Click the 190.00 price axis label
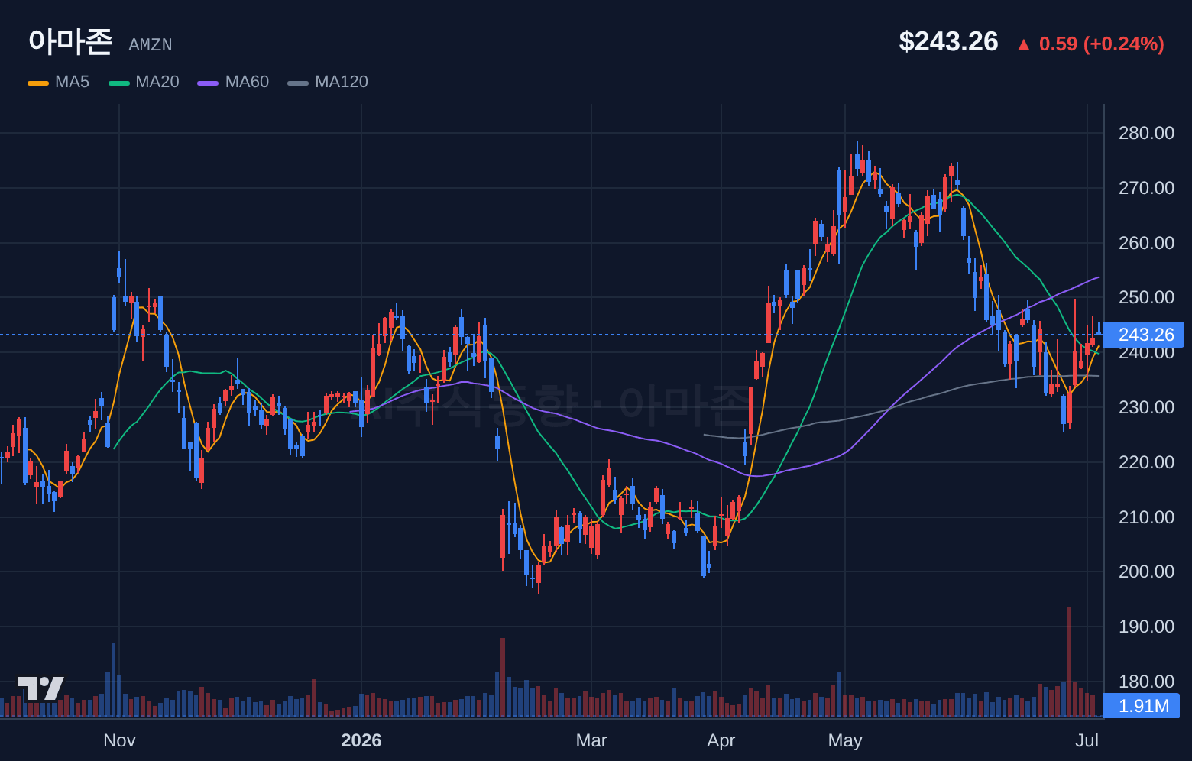Viewport: 1192px width, 761px height. [1146, 627]
